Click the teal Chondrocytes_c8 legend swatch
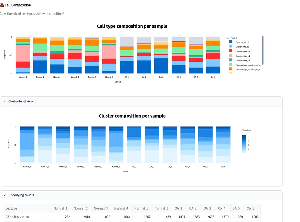The height and width of the screenshot is (222, 300). click(x=231, y=60)
